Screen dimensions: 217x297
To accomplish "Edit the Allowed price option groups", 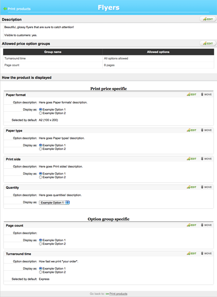I will tap(208, 43).
